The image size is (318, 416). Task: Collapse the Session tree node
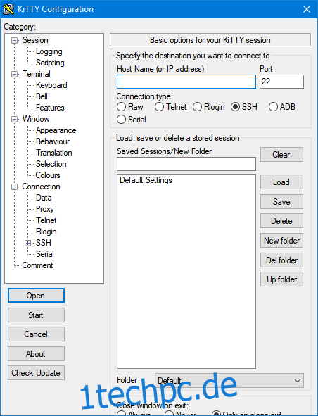click(14, 40)
